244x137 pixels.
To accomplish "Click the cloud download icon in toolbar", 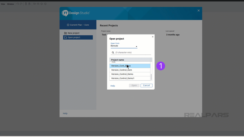I will point(42,4).
